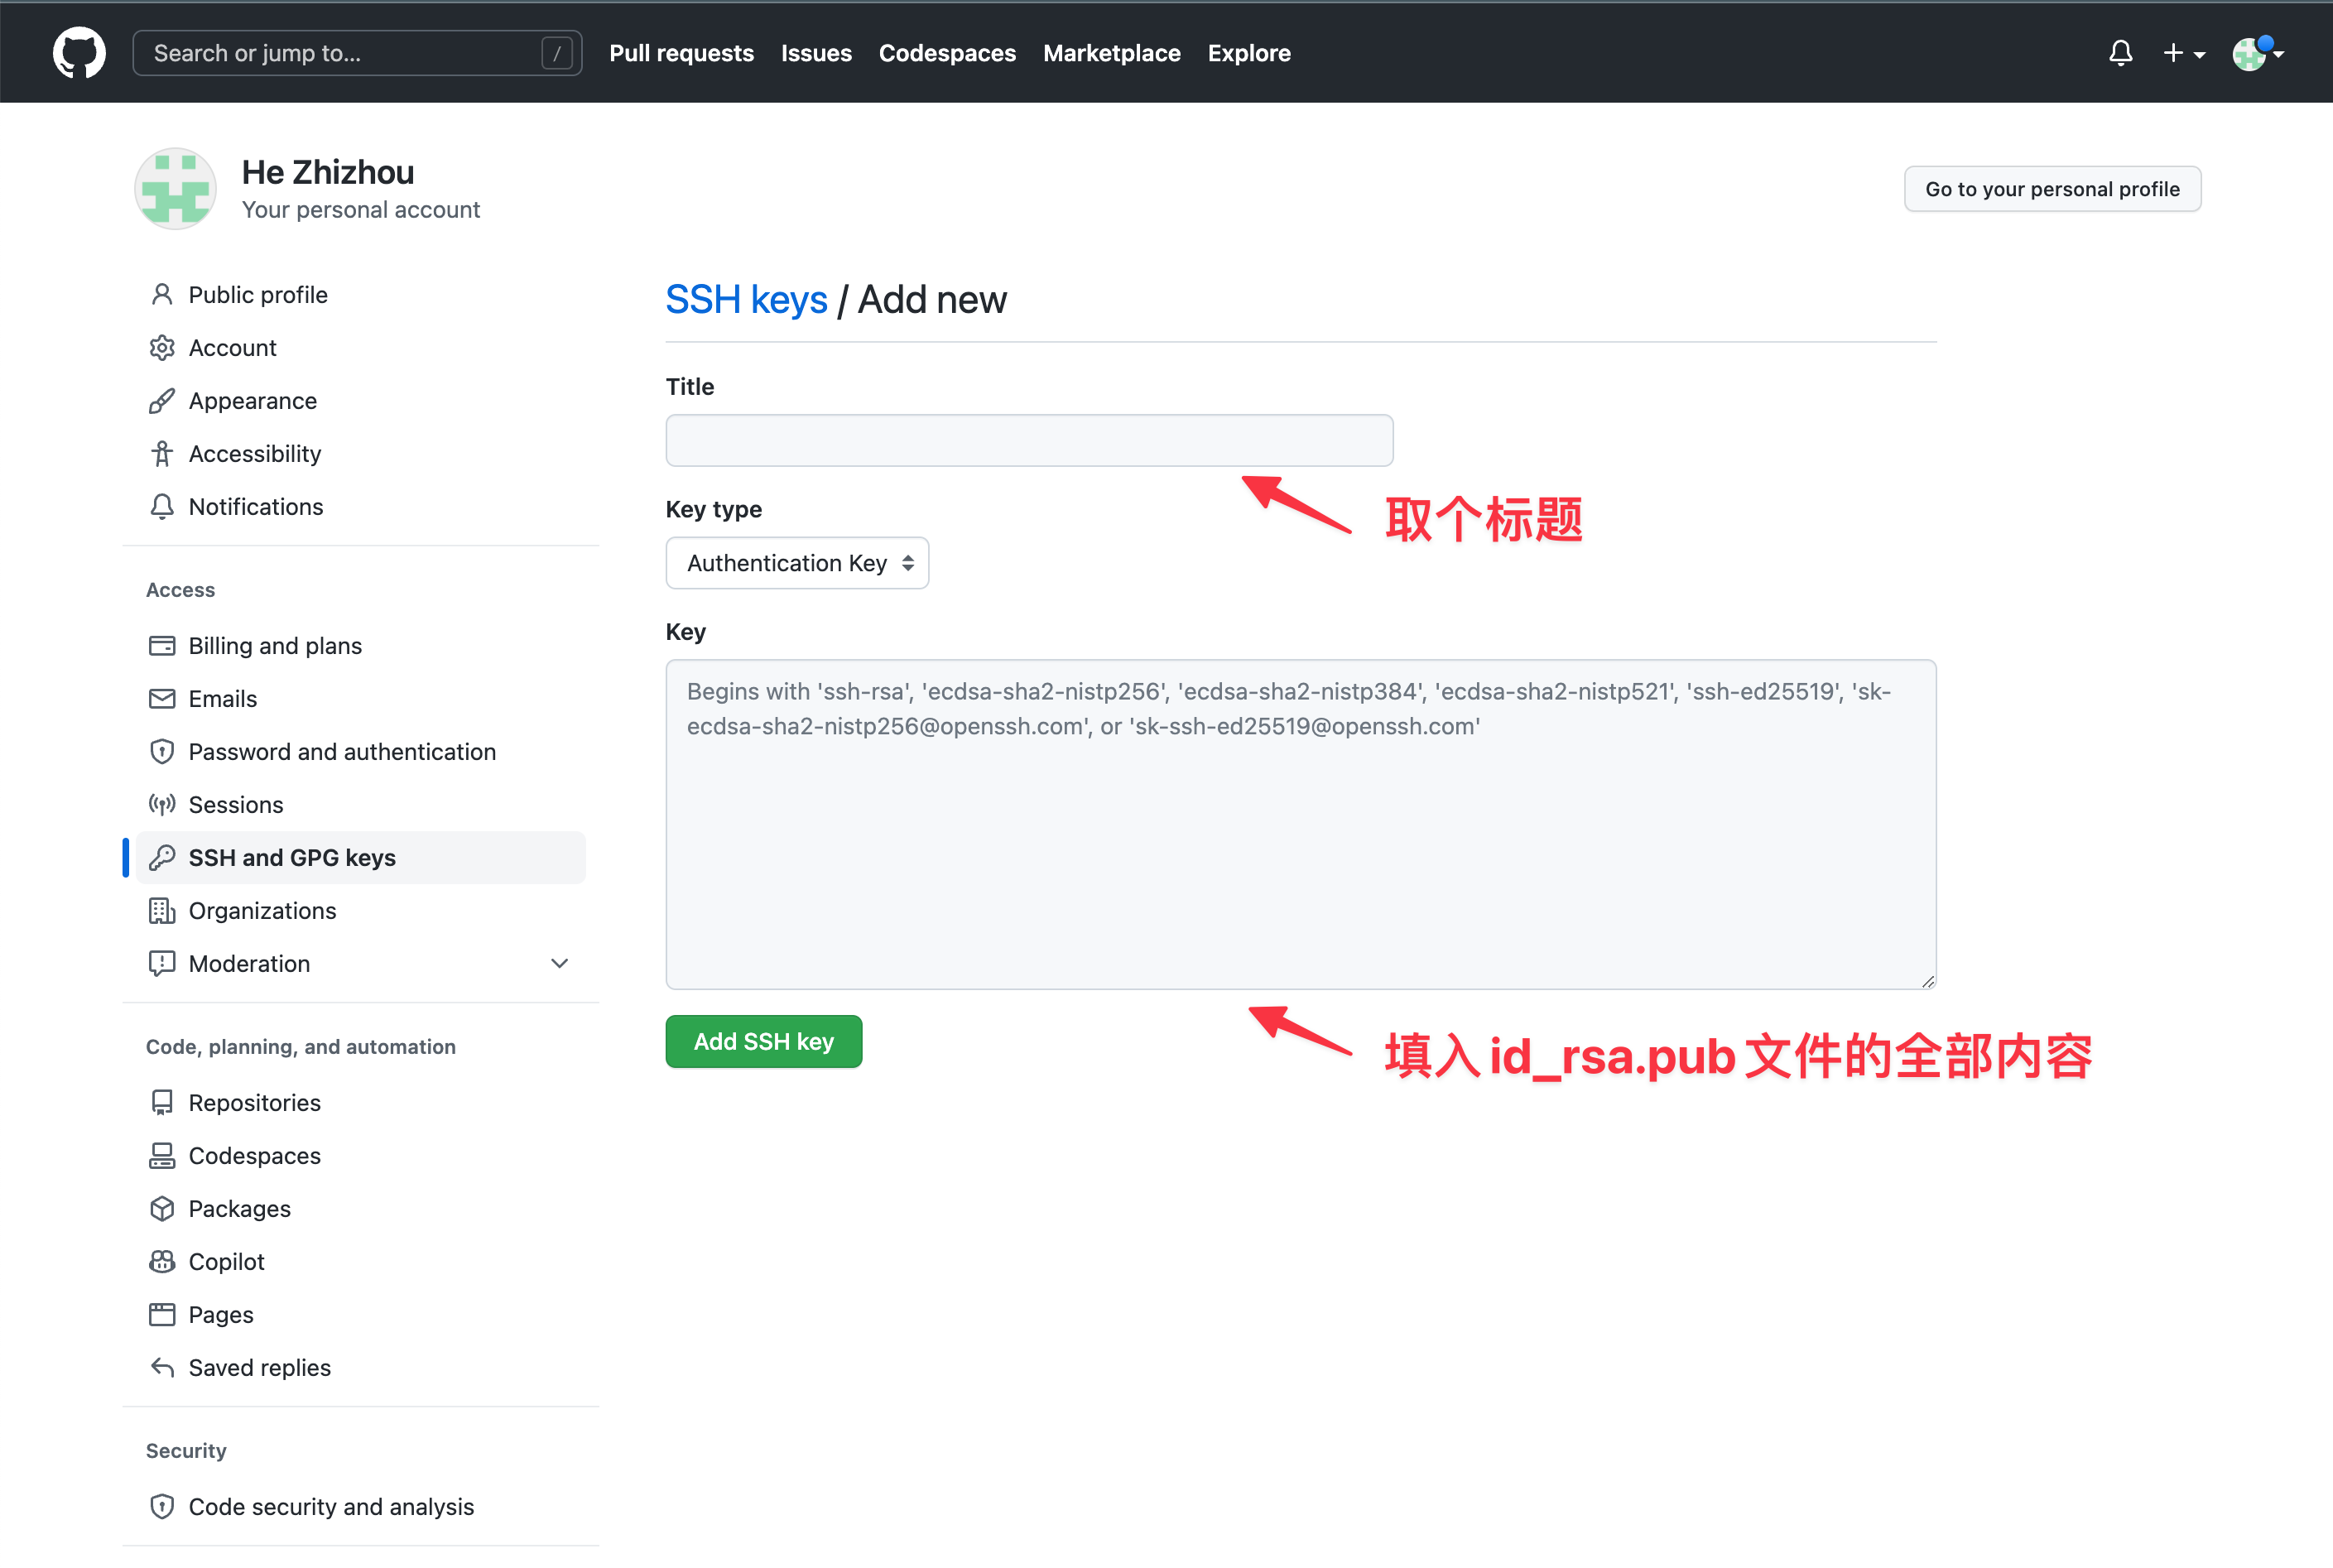This screenshot has height=1568, width=2333.
Task: Open Code security and analysis settings
Action: click(x=361, y=1506)
